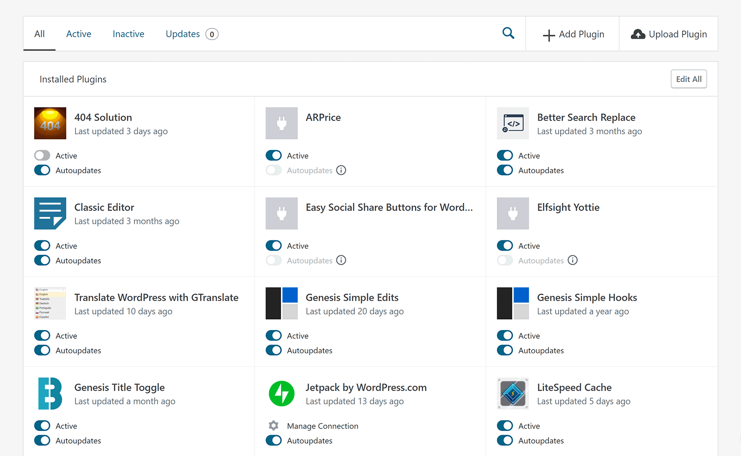Toggle Autoupdates for Genesis Simple Edits
The image size is (741, 456).
point(274,350)
